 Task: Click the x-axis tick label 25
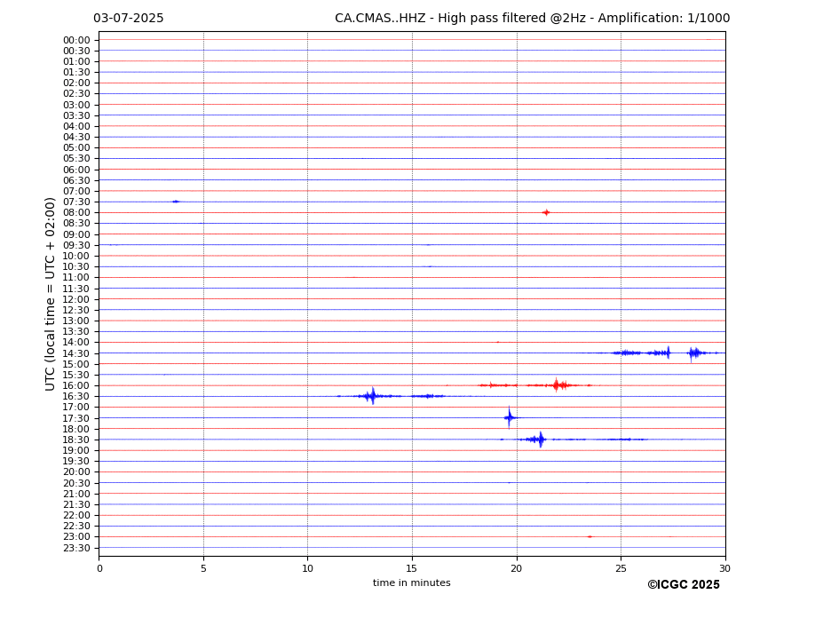coord(621,568)
